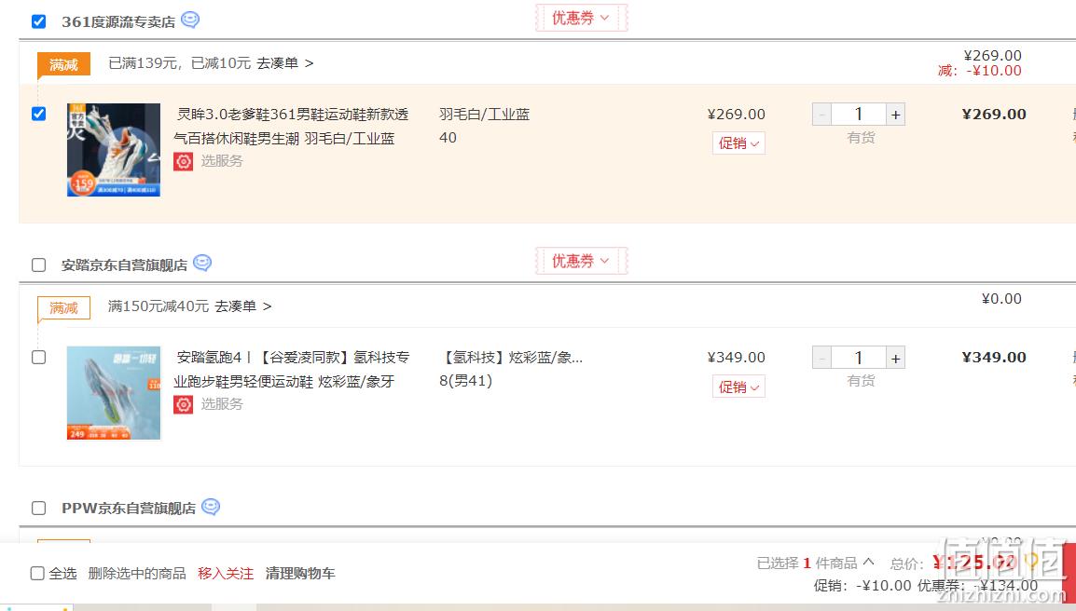The height and width of the screenshot is (611, 1076).
Task: Click the outlined 满减 tag in 安踏 section
Action: (x=63, y=308)
